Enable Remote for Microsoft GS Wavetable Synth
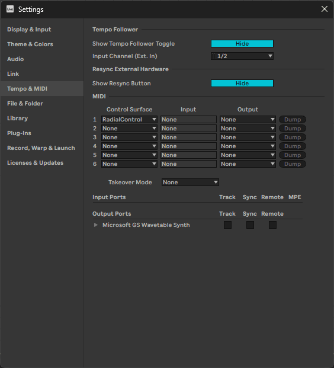 [272, 225]
